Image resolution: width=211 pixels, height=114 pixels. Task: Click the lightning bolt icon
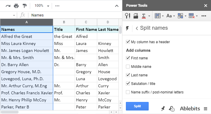127,28
